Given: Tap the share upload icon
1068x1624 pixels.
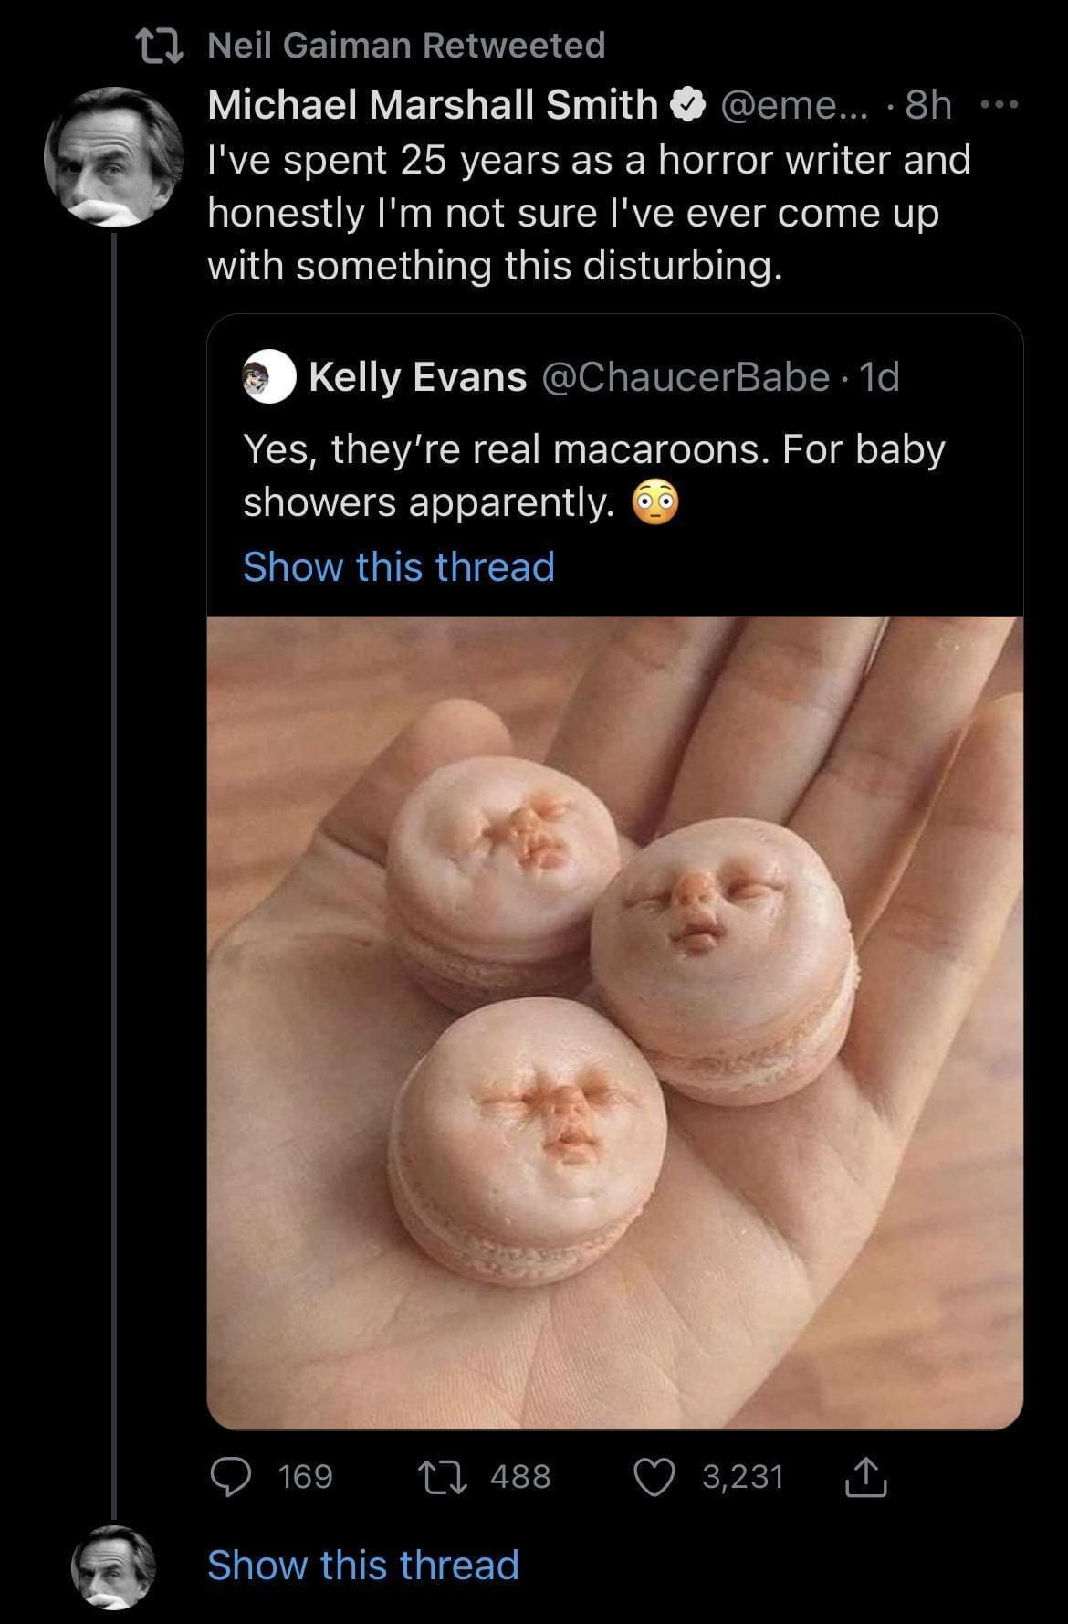Looking at the screenshot, I should [865, 1478].
